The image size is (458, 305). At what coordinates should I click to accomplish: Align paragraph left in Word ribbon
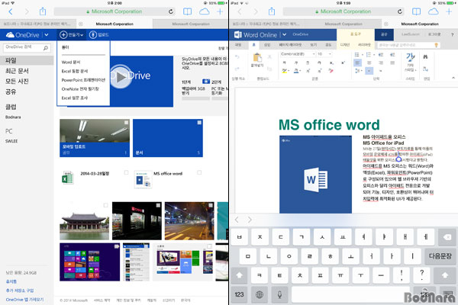click(x=357, y=63)
